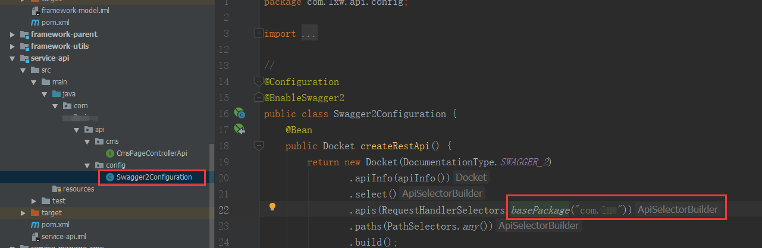Viewport: 762px width, 248px height.
Task: Click basePackage method call in code
Action: click(x=540, y=209)
